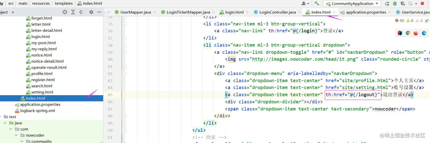Image resolution: width=430 pixels, height=143 pixels.
Task: Collapse the com package folder
Action: pos(11,129)
